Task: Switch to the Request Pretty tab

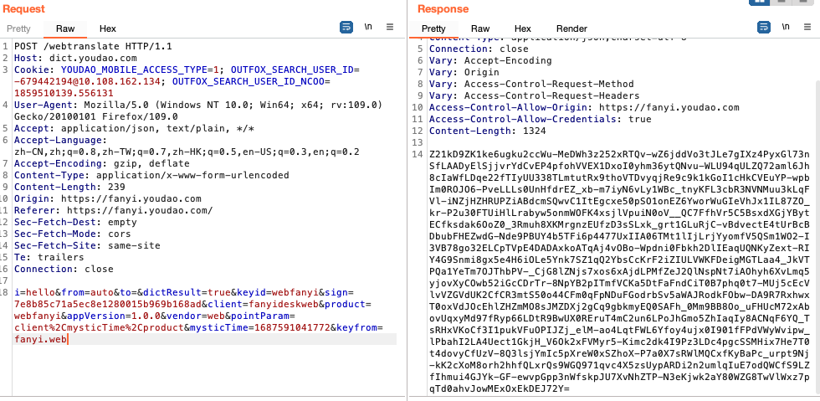Action: pyautogui.click(x=18, y=28)
